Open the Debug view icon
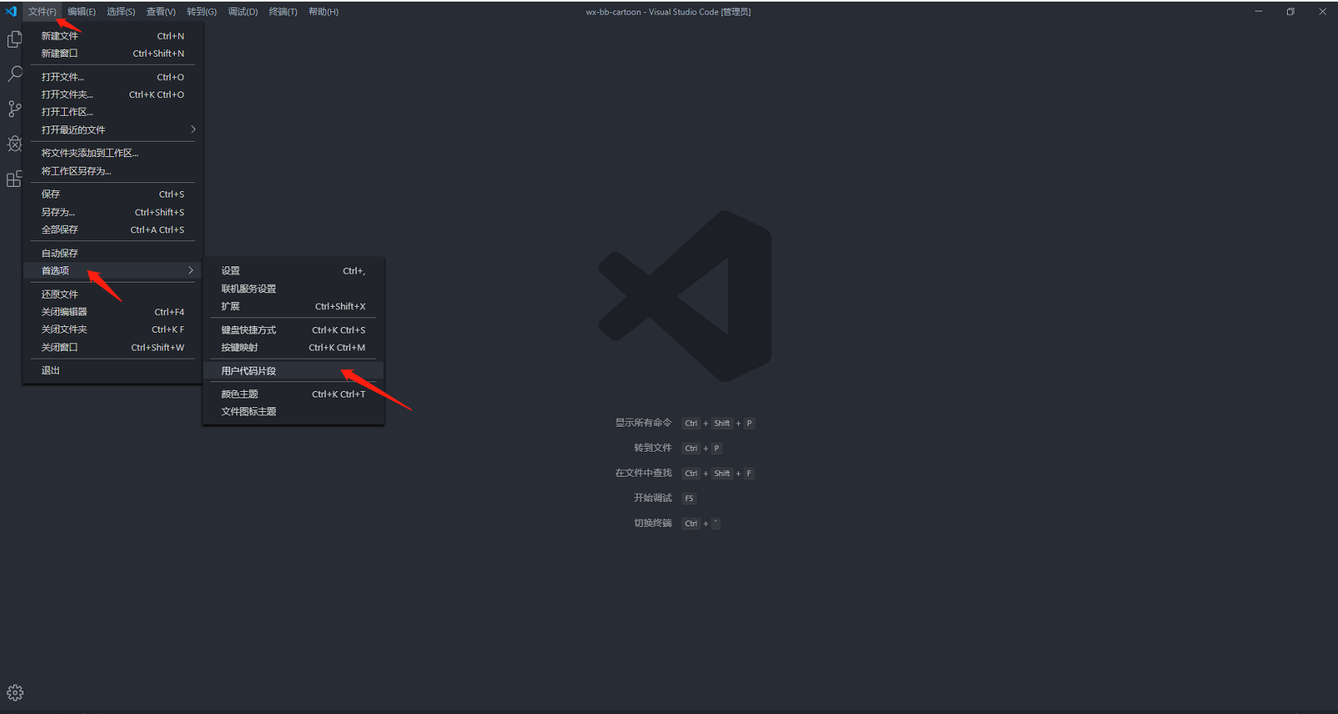Screen dimensions: 1338x714 [x=15, y=144]
